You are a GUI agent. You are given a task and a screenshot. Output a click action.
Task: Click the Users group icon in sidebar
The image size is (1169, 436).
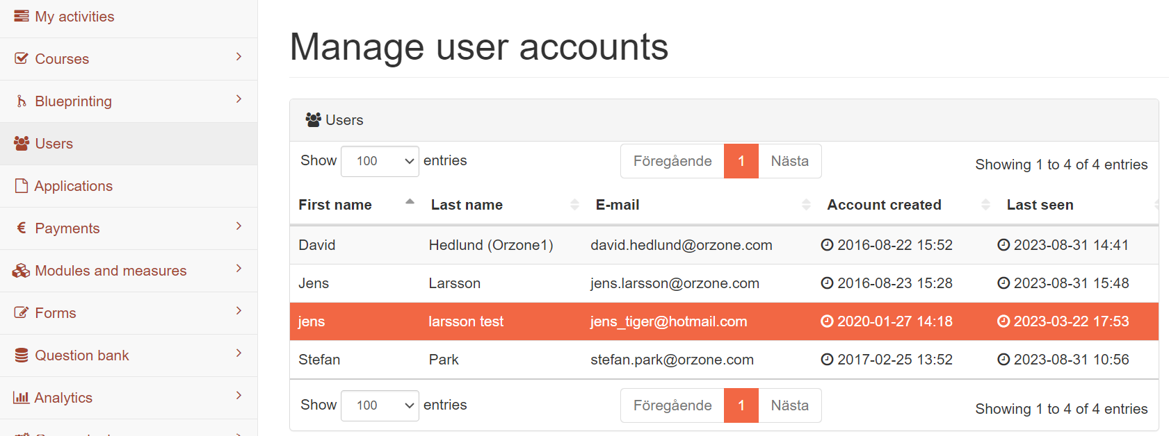coord(22,143)
